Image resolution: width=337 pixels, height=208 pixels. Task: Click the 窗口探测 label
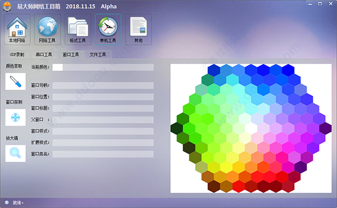[13, 102]
